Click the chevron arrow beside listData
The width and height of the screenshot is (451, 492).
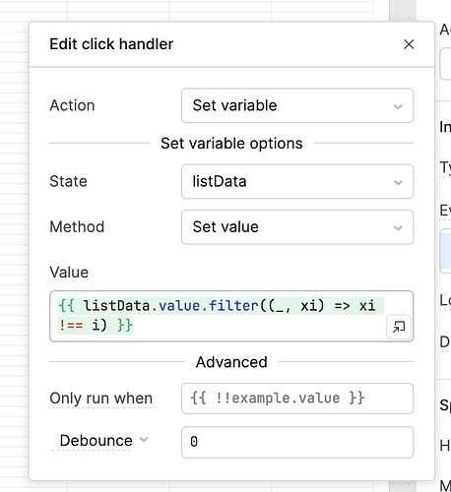(x=398, y=182)
